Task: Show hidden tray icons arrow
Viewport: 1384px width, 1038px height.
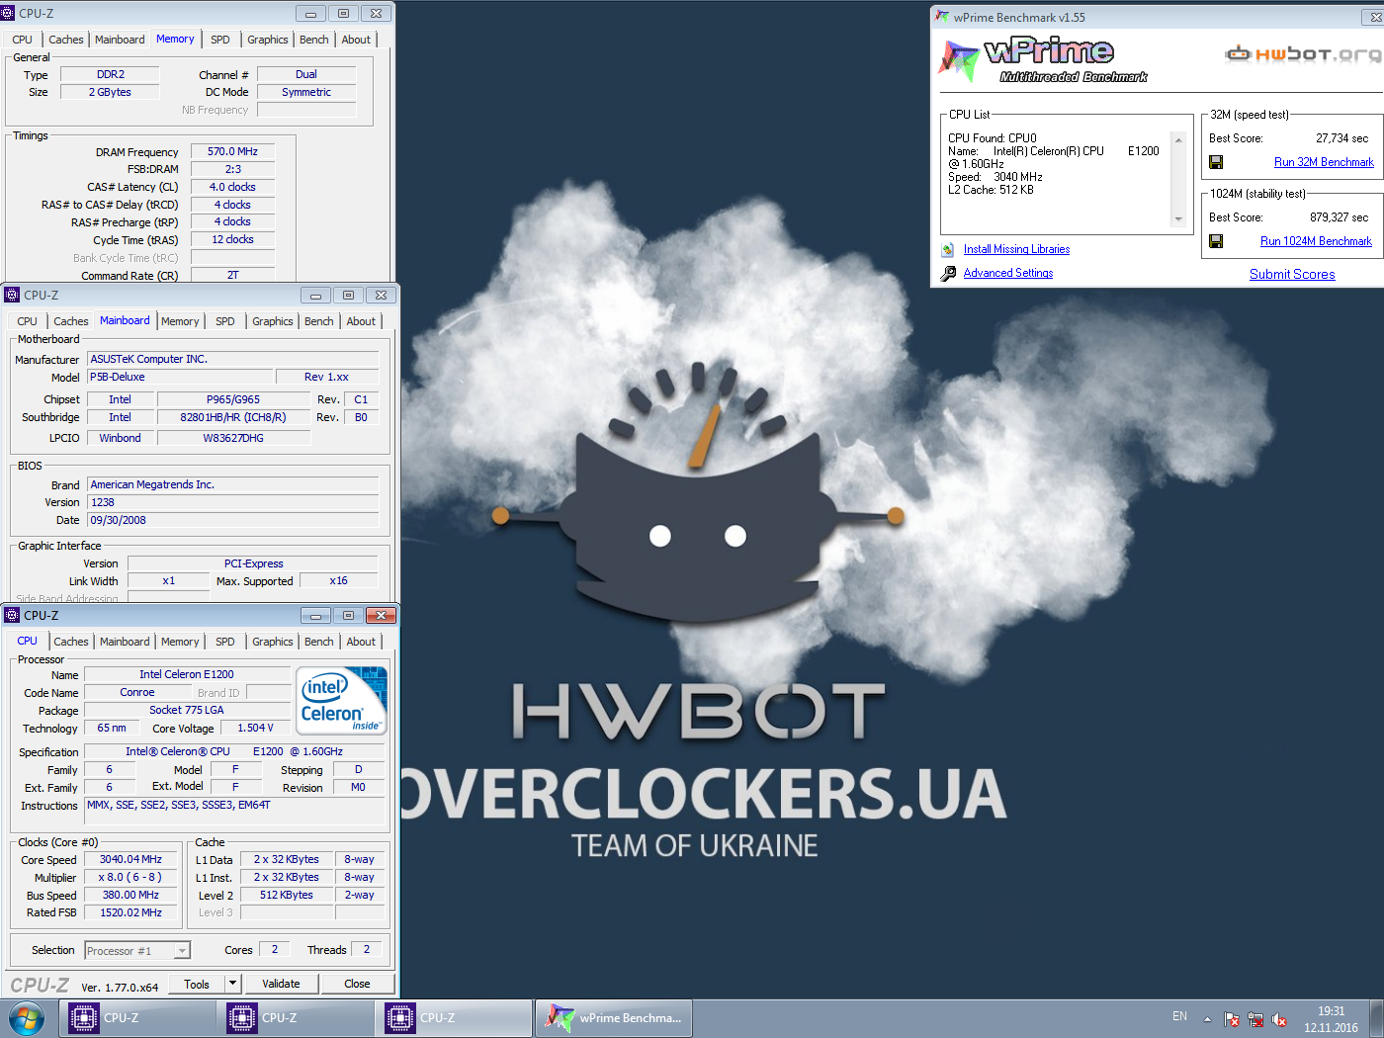Action: [1207, 1018]
